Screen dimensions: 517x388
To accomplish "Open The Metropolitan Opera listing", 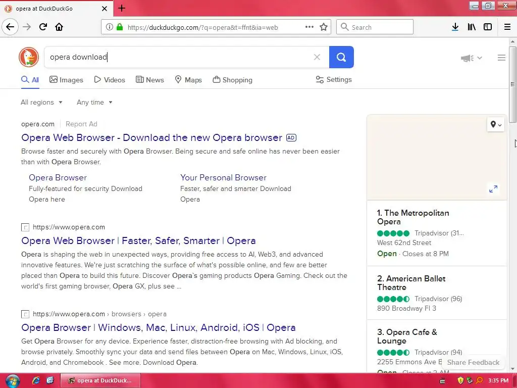I will (413, 217).
